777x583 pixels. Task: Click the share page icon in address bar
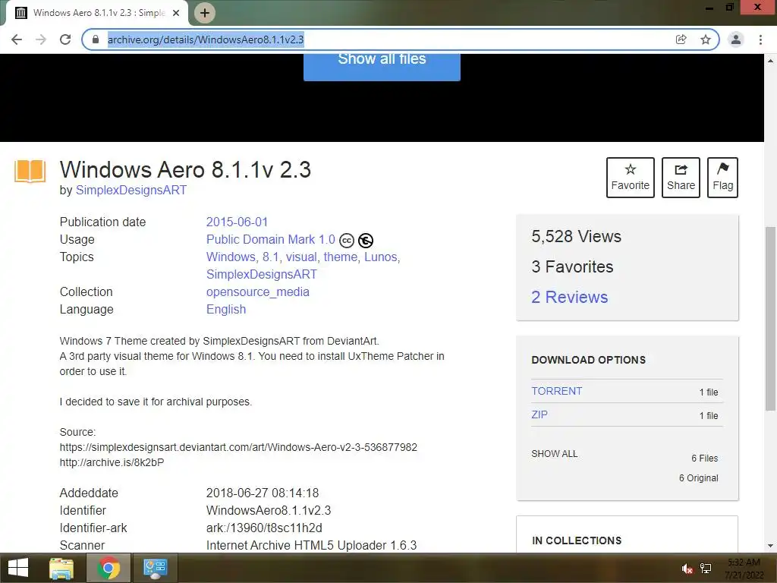pyautogui.click(x=681, y=39)
